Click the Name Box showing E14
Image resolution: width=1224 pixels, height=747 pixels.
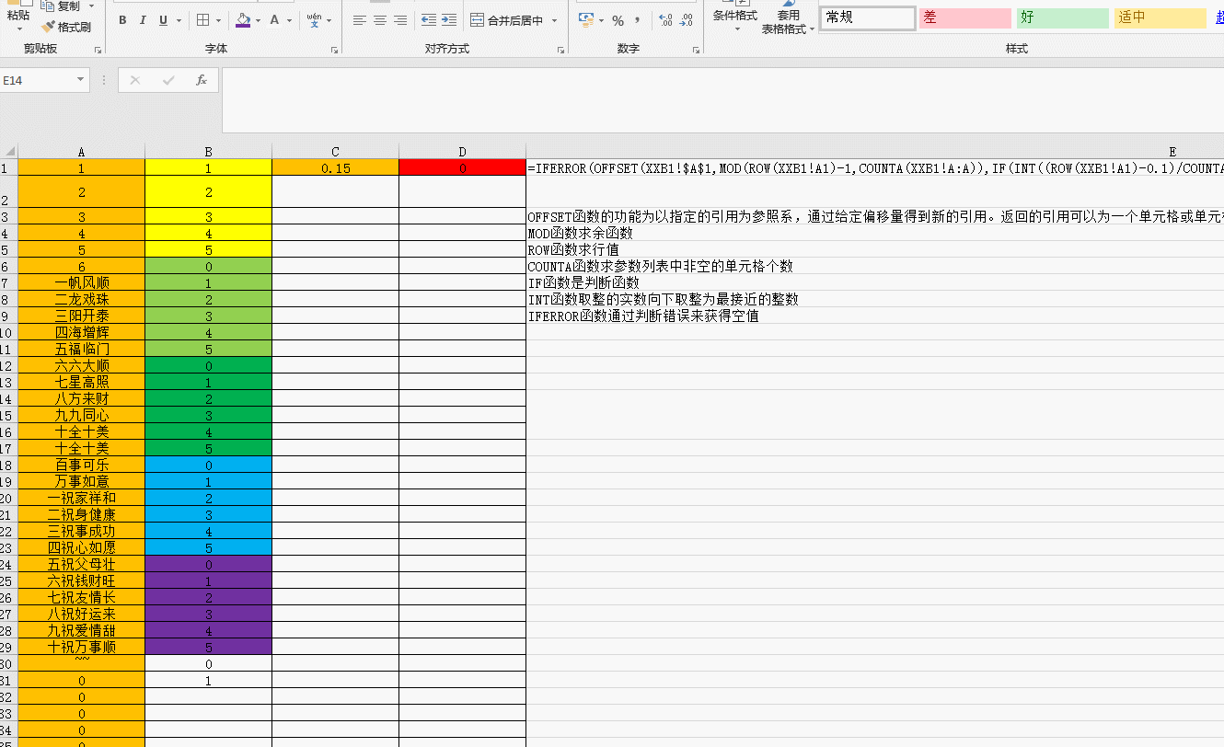(37, 80)
